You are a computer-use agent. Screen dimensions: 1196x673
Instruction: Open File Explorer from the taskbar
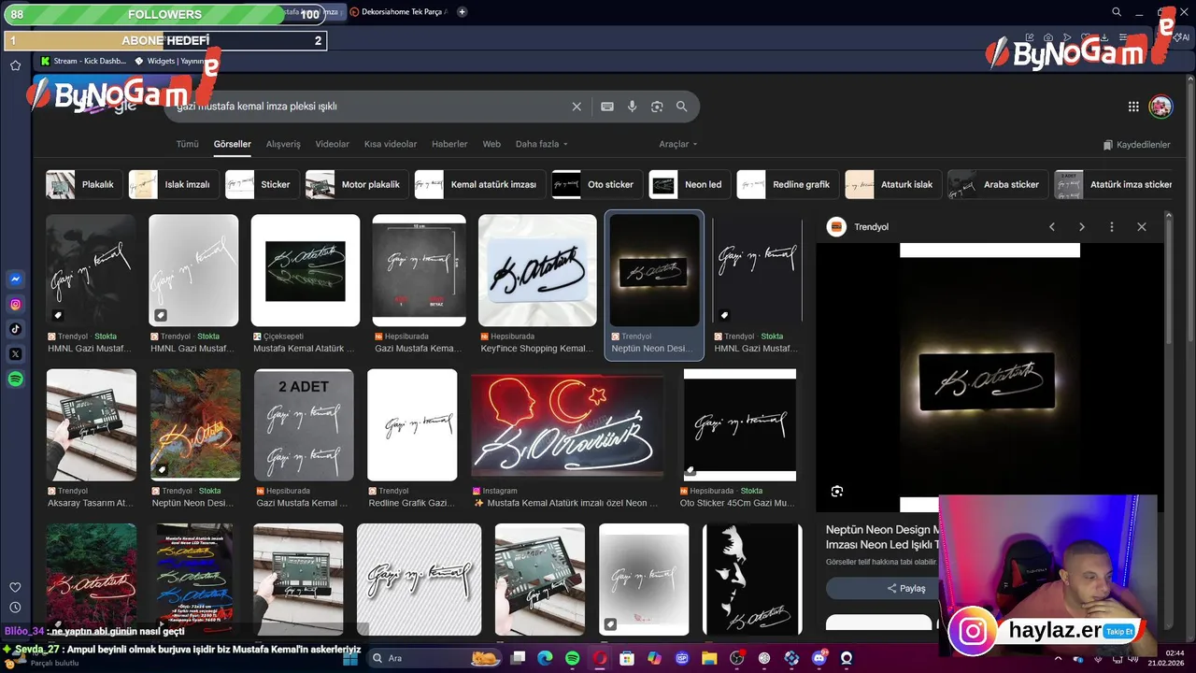click(x=709, y=658)
